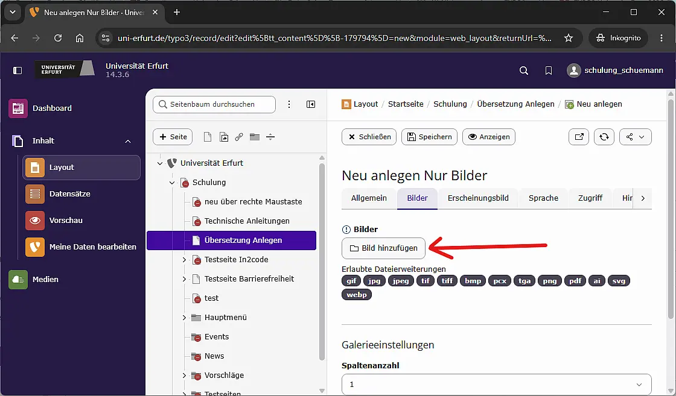Switch to the Sprache tab
The image size is (676, 396).
click(x=543, y=198)
